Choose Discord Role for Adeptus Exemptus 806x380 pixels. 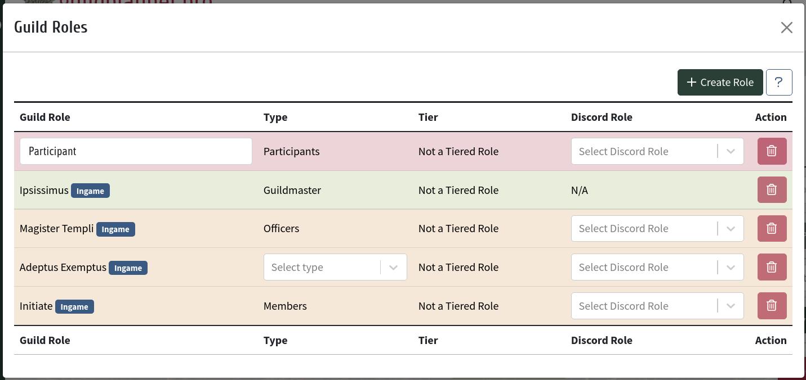[657, 267]
